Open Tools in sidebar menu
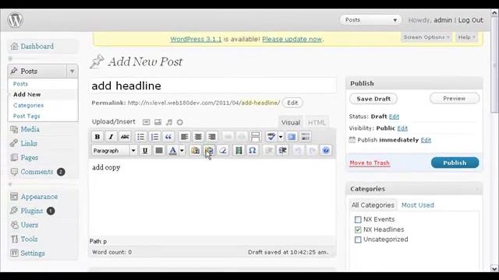This screenshot has width=499, height=280. [29, 239]
